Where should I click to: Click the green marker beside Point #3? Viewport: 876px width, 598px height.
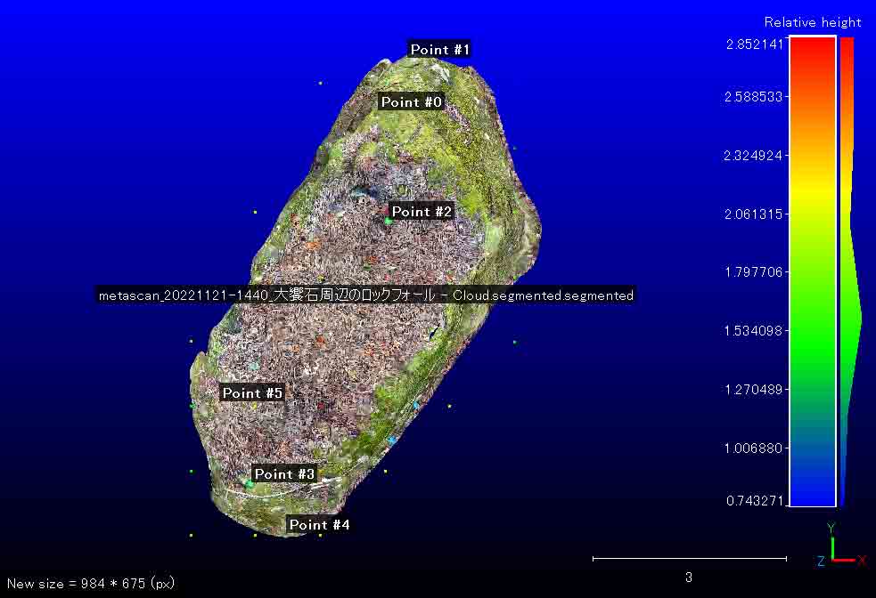250,483
